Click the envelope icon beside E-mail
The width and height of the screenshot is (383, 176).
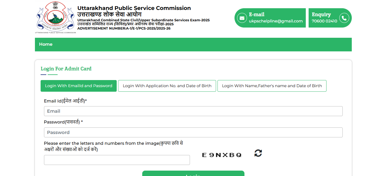click(x=242, y=18)
